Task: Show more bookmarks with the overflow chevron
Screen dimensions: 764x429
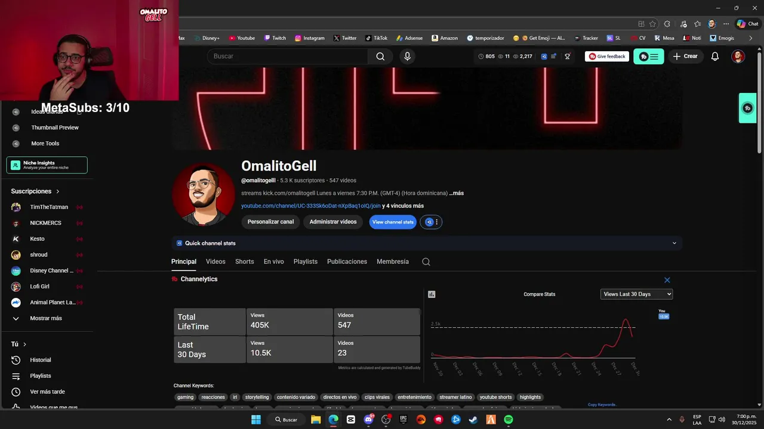Action: (751, 38)
